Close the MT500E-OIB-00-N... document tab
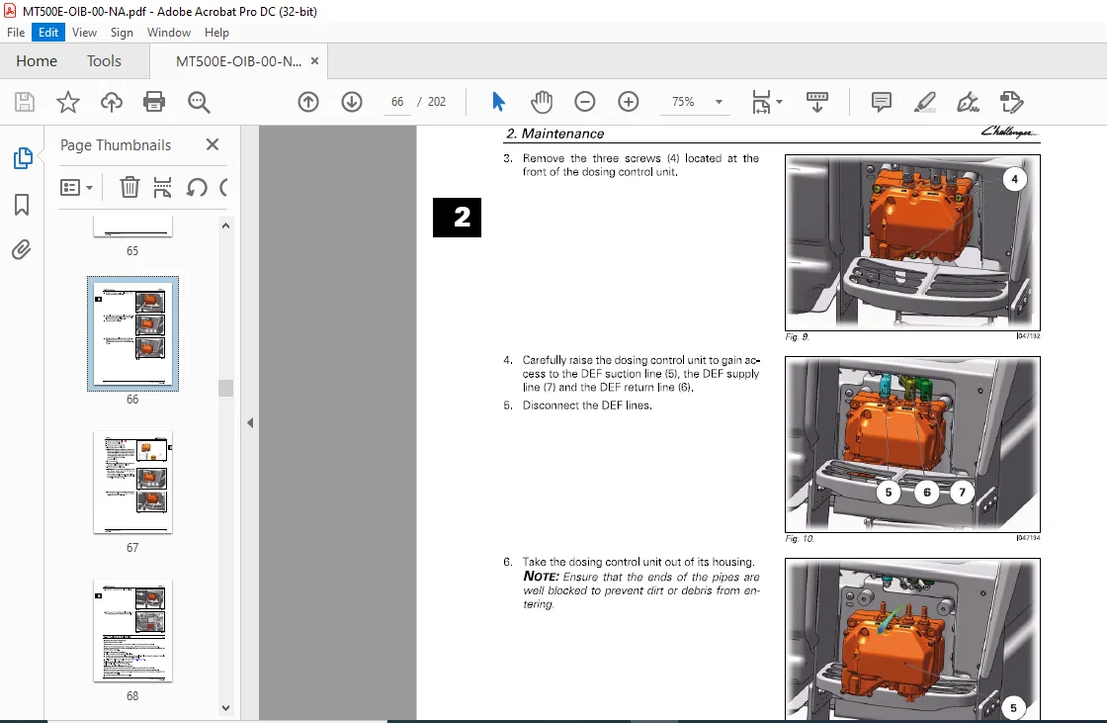The image size is (1107, 723). [x=315, y=60]
